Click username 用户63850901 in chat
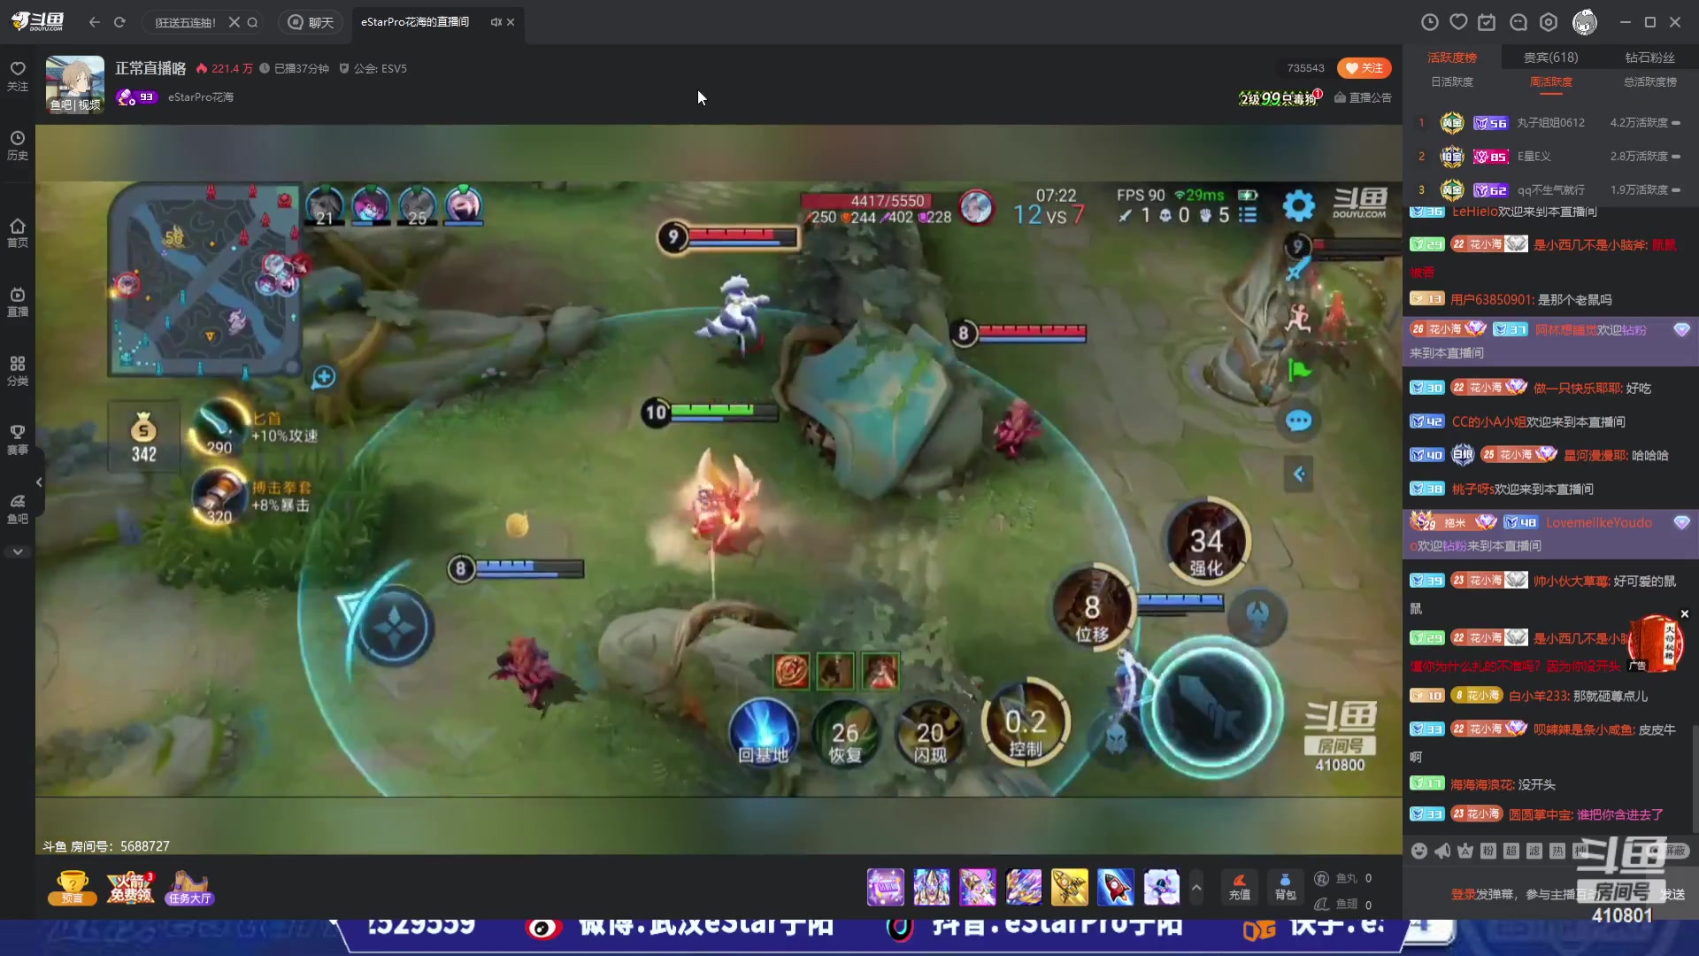 click(x=1492, y=299)
